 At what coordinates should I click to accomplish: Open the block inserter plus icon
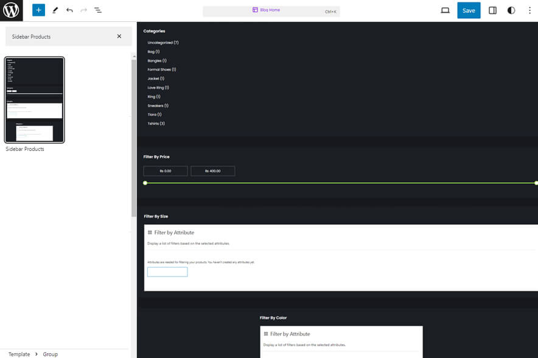pos(38,10)
